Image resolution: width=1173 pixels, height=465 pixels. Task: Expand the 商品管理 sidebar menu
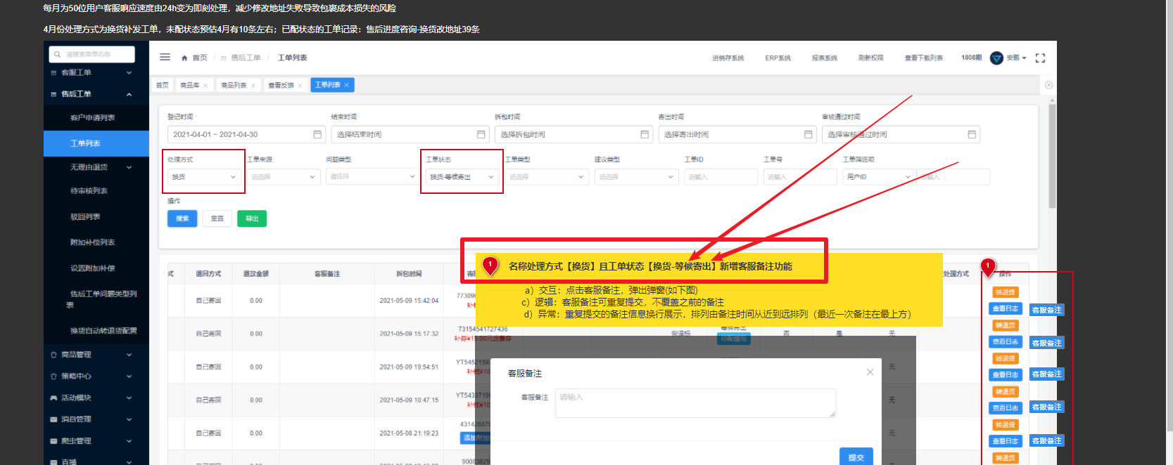coord(129,355)
